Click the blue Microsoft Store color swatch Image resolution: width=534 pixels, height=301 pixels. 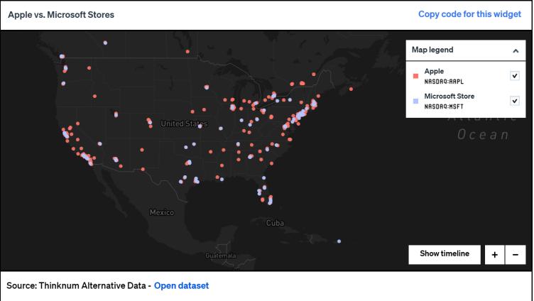point(415,101)
